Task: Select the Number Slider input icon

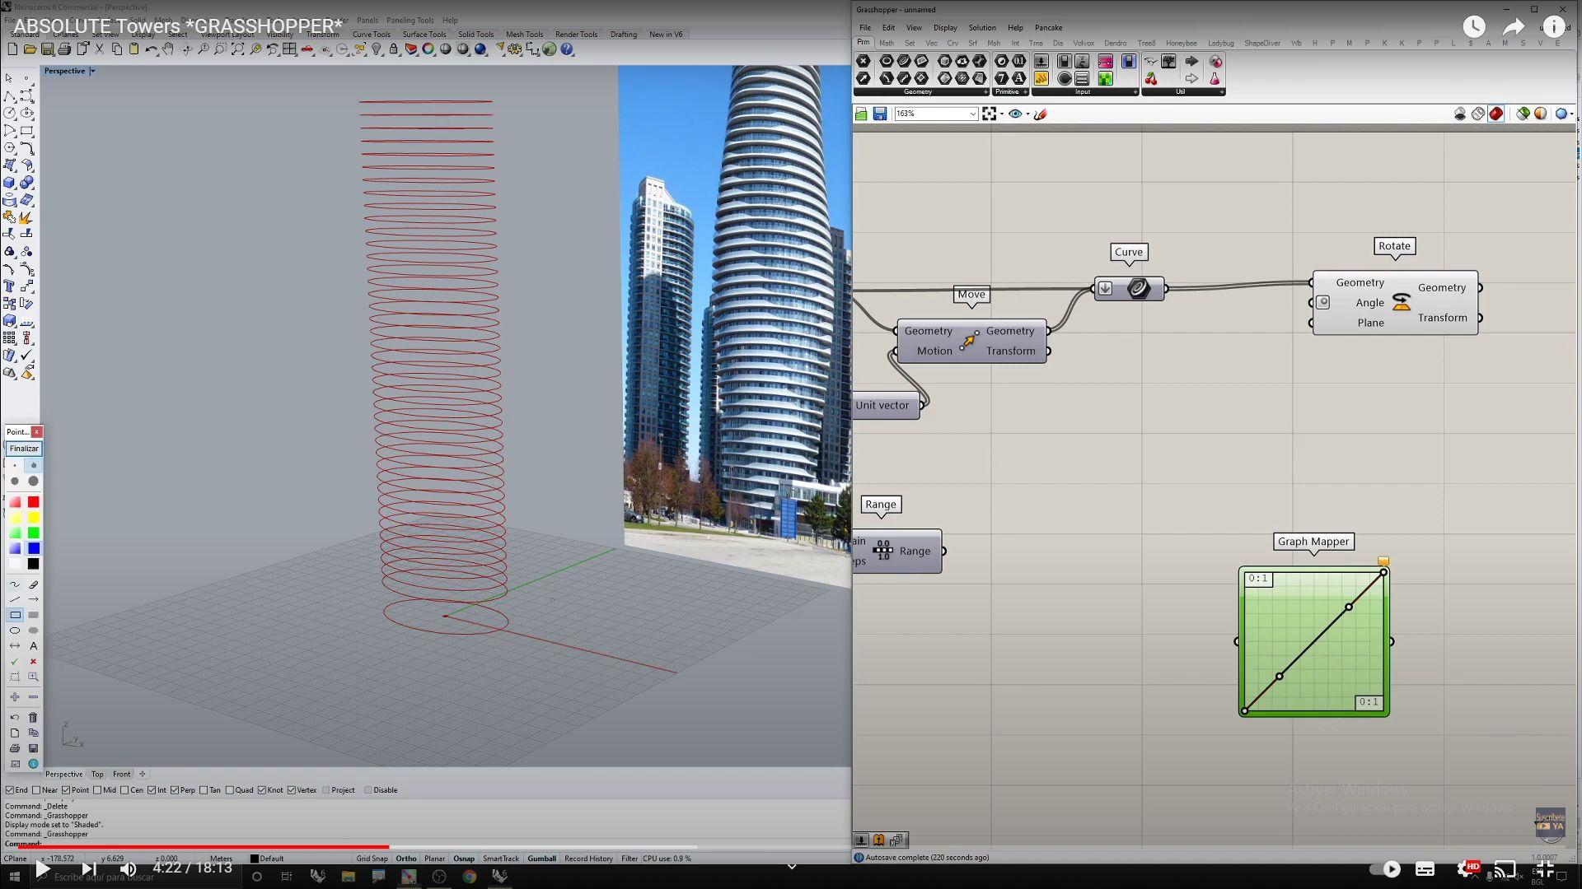Action: pyautogui.click(x=1041, y=61)
